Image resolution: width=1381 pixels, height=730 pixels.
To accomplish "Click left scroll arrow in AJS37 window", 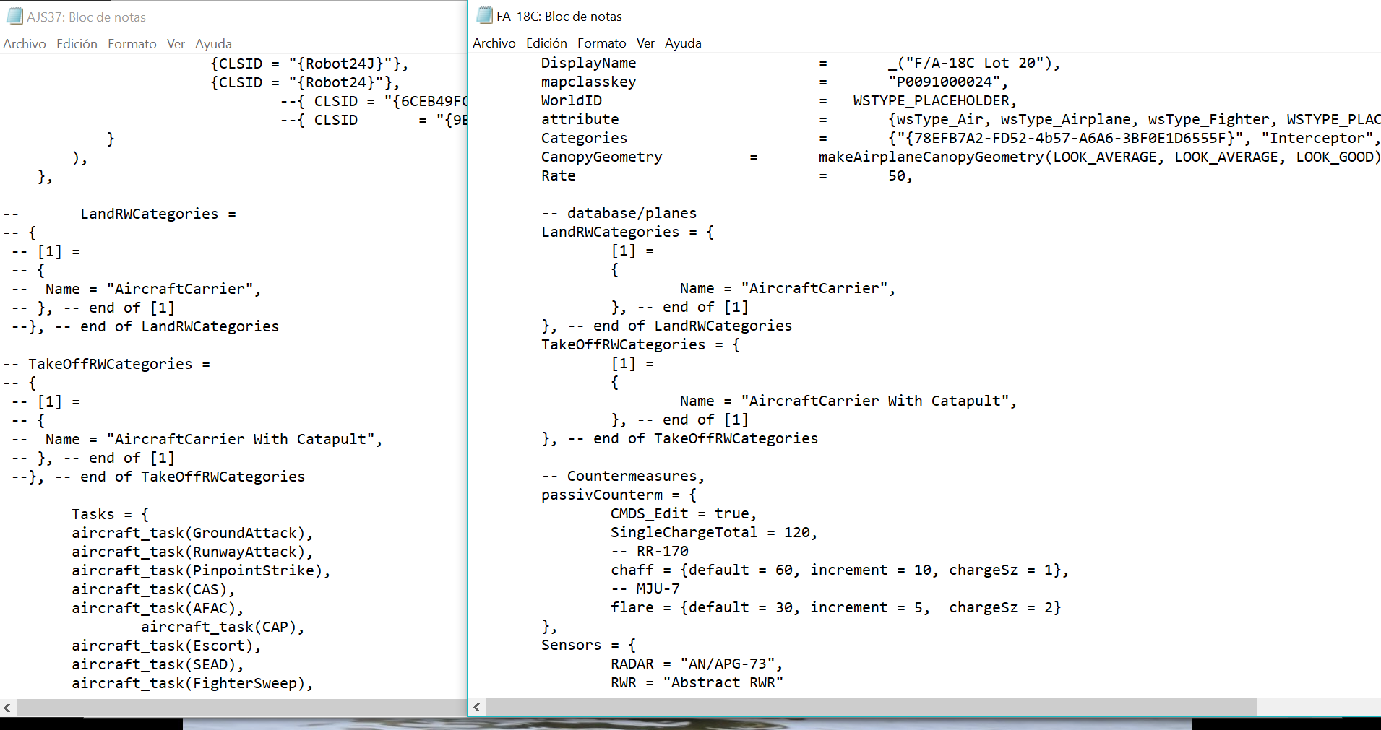I will (x=7, y=708).
